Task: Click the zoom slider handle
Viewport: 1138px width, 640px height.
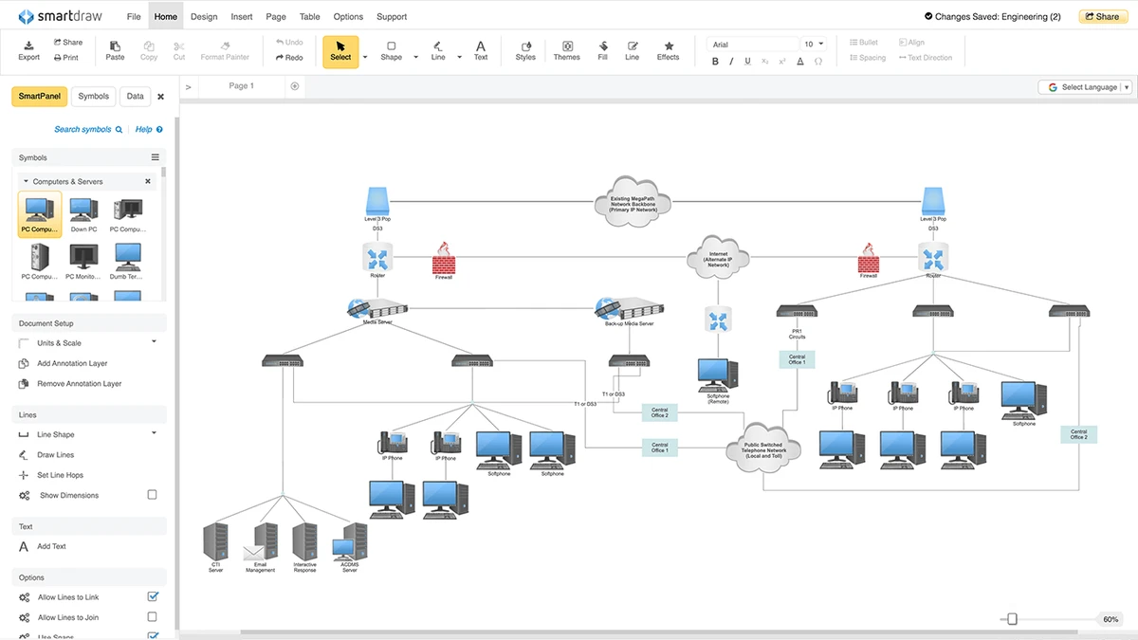Action: click(1012, 619)
